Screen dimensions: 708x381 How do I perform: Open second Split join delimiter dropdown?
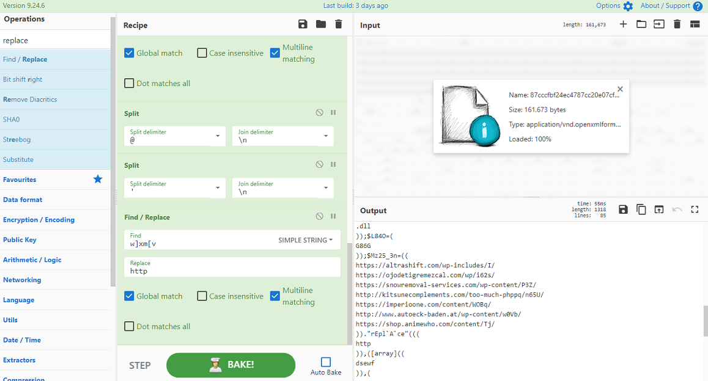click(325, 188)
